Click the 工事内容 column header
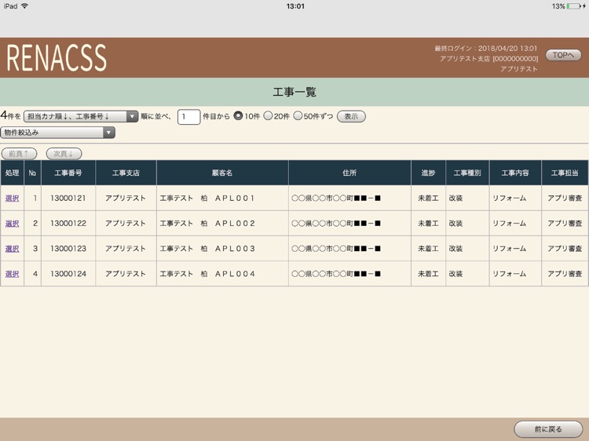Viewport: 589px width, 441px height. point(515,173)
